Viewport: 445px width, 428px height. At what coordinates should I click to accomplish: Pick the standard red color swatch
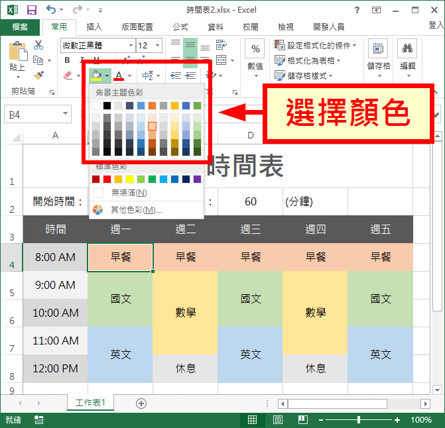pos(107,179)
